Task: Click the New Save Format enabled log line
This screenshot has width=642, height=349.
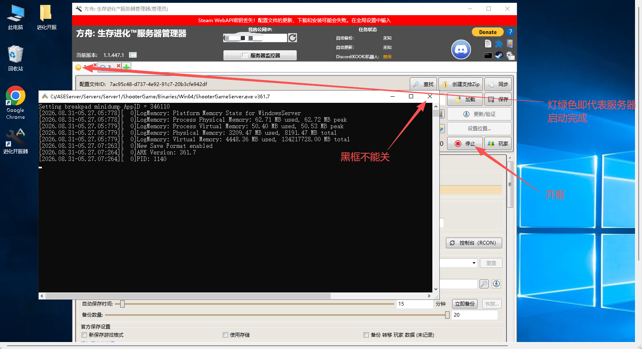Action: pos(126,146)
